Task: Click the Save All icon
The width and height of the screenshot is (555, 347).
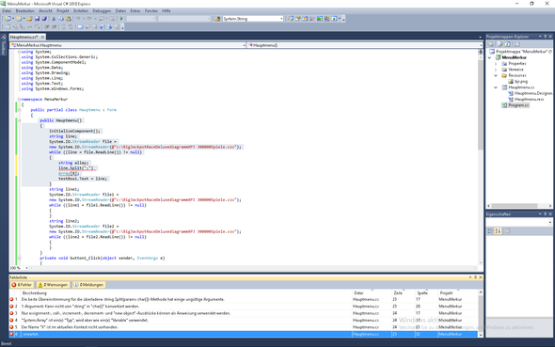Action: pos(44,19)
